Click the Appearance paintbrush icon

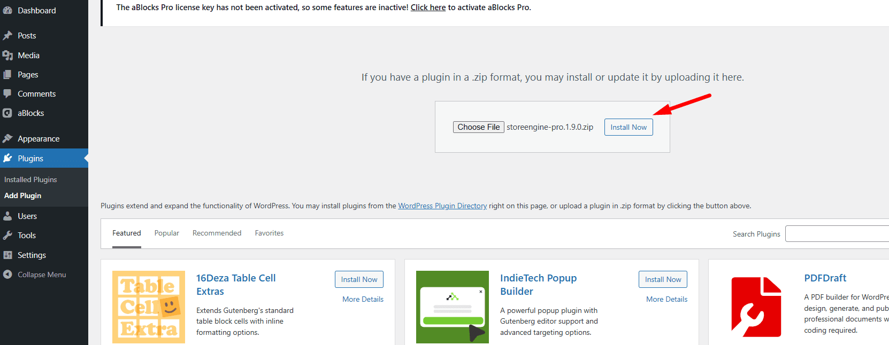(7, 139)
